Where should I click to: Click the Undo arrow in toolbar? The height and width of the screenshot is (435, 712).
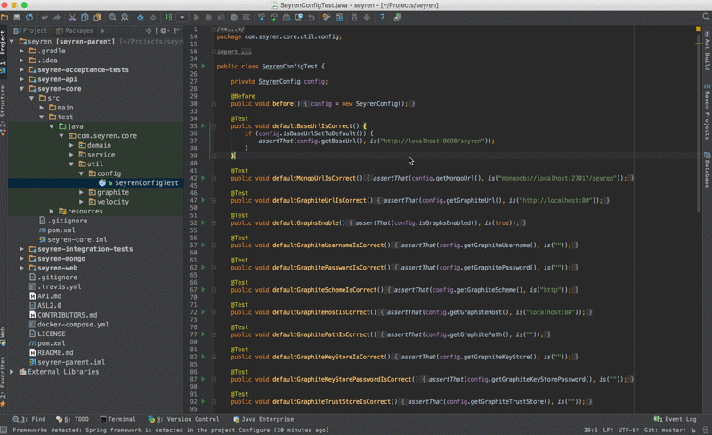44,18
